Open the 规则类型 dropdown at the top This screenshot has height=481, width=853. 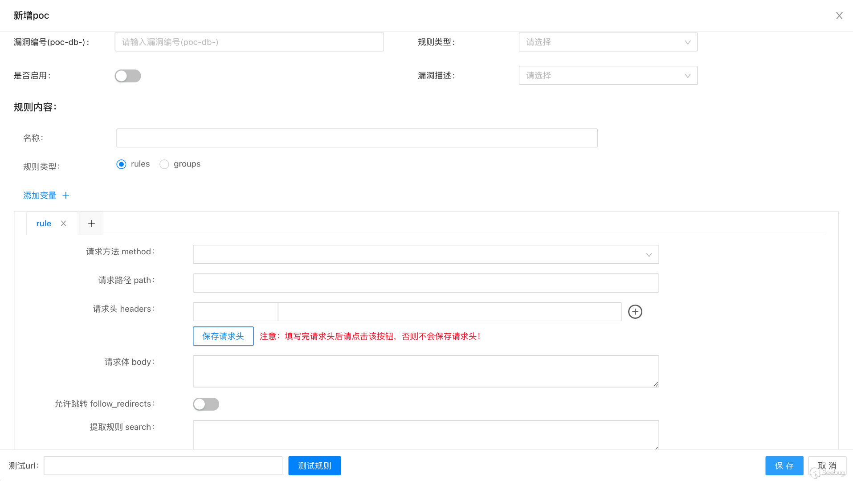coord(608,42)
